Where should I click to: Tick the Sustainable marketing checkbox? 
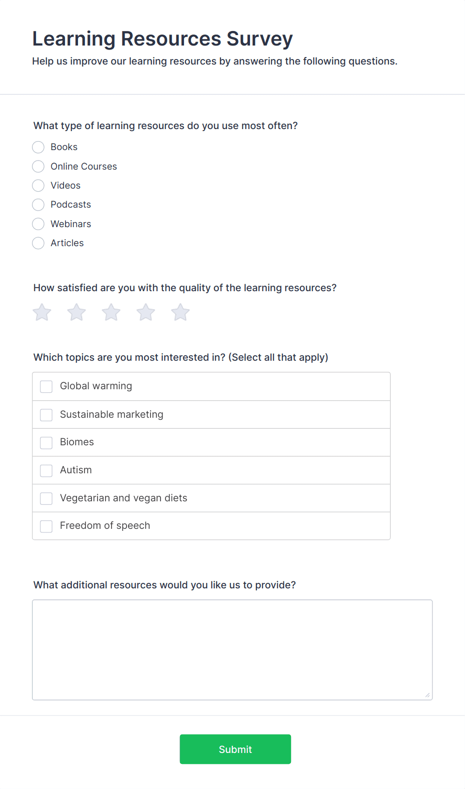click(46, 415)
